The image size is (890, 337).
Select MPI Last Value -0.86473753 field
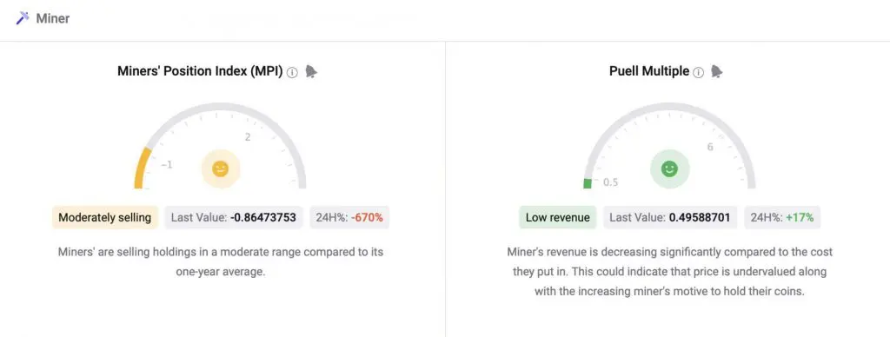[x=234, y=217]
